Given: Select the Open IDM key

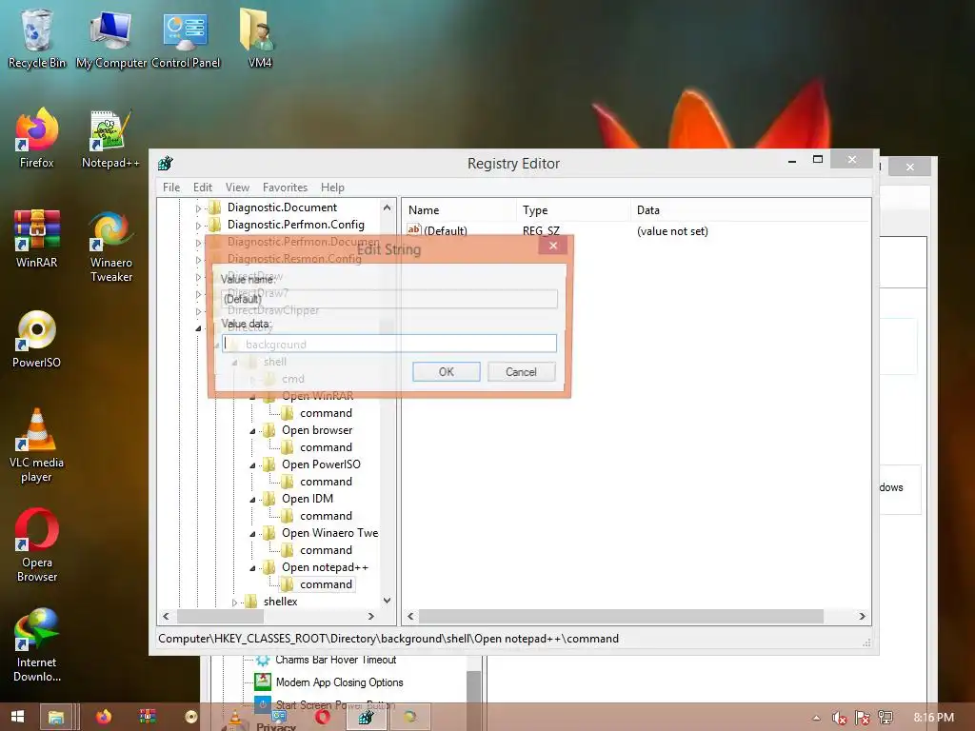Looking at the screenshot, I should [308, 499].
